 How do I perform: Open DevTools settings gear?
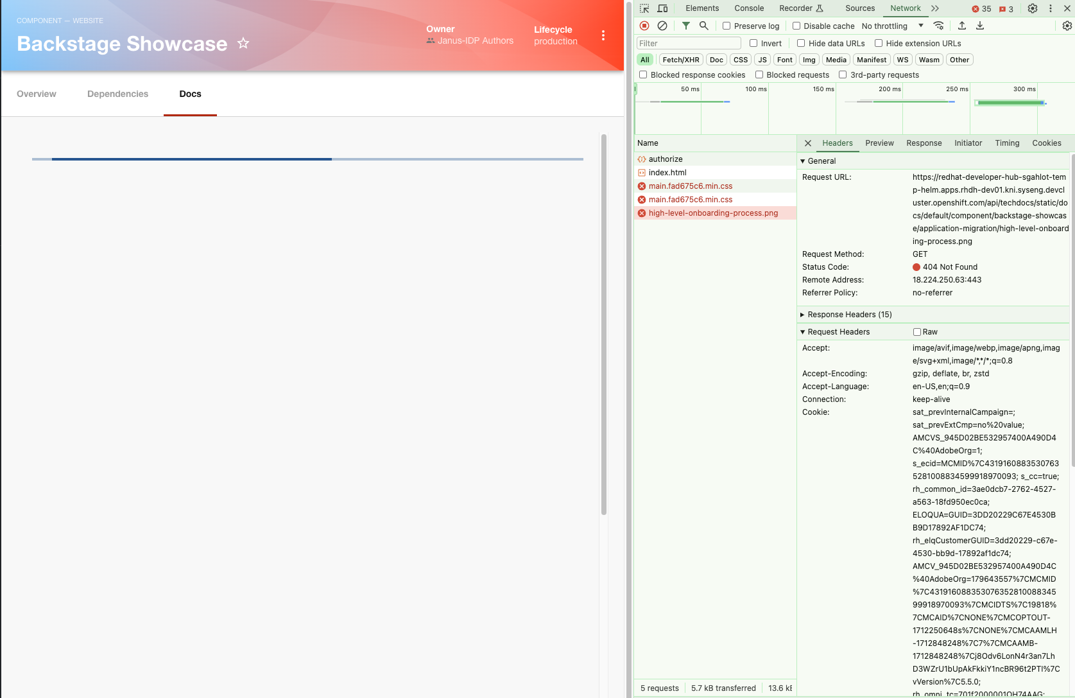pos(1033,8)
